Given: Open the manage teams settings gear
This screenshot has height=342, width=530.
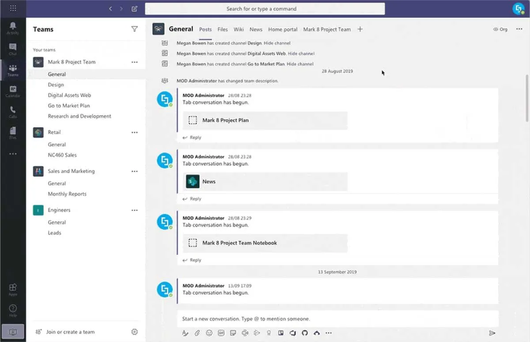Looking at the screenshot, I should 135,332.
